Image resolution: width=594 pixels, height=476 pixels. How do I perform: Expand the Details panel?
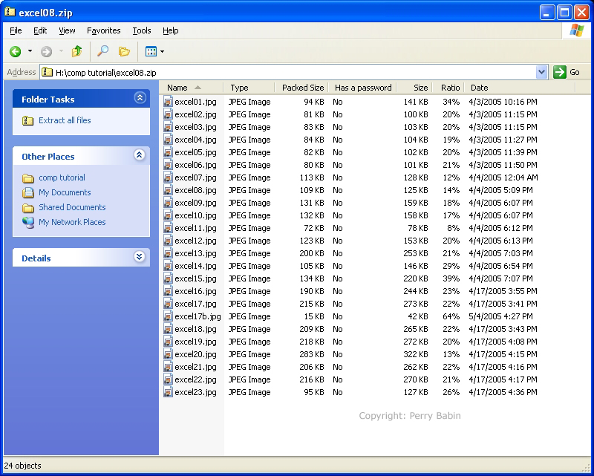click(x=140, y=257)
